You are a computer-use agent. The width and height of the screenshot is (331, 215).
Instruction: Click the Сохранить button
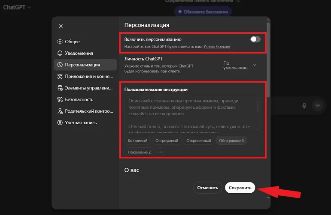pos(240,188)
